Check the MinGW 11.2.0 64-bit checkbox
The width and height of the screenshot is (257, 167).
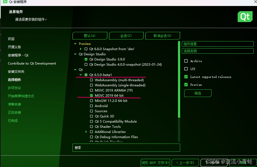[92, 101]
